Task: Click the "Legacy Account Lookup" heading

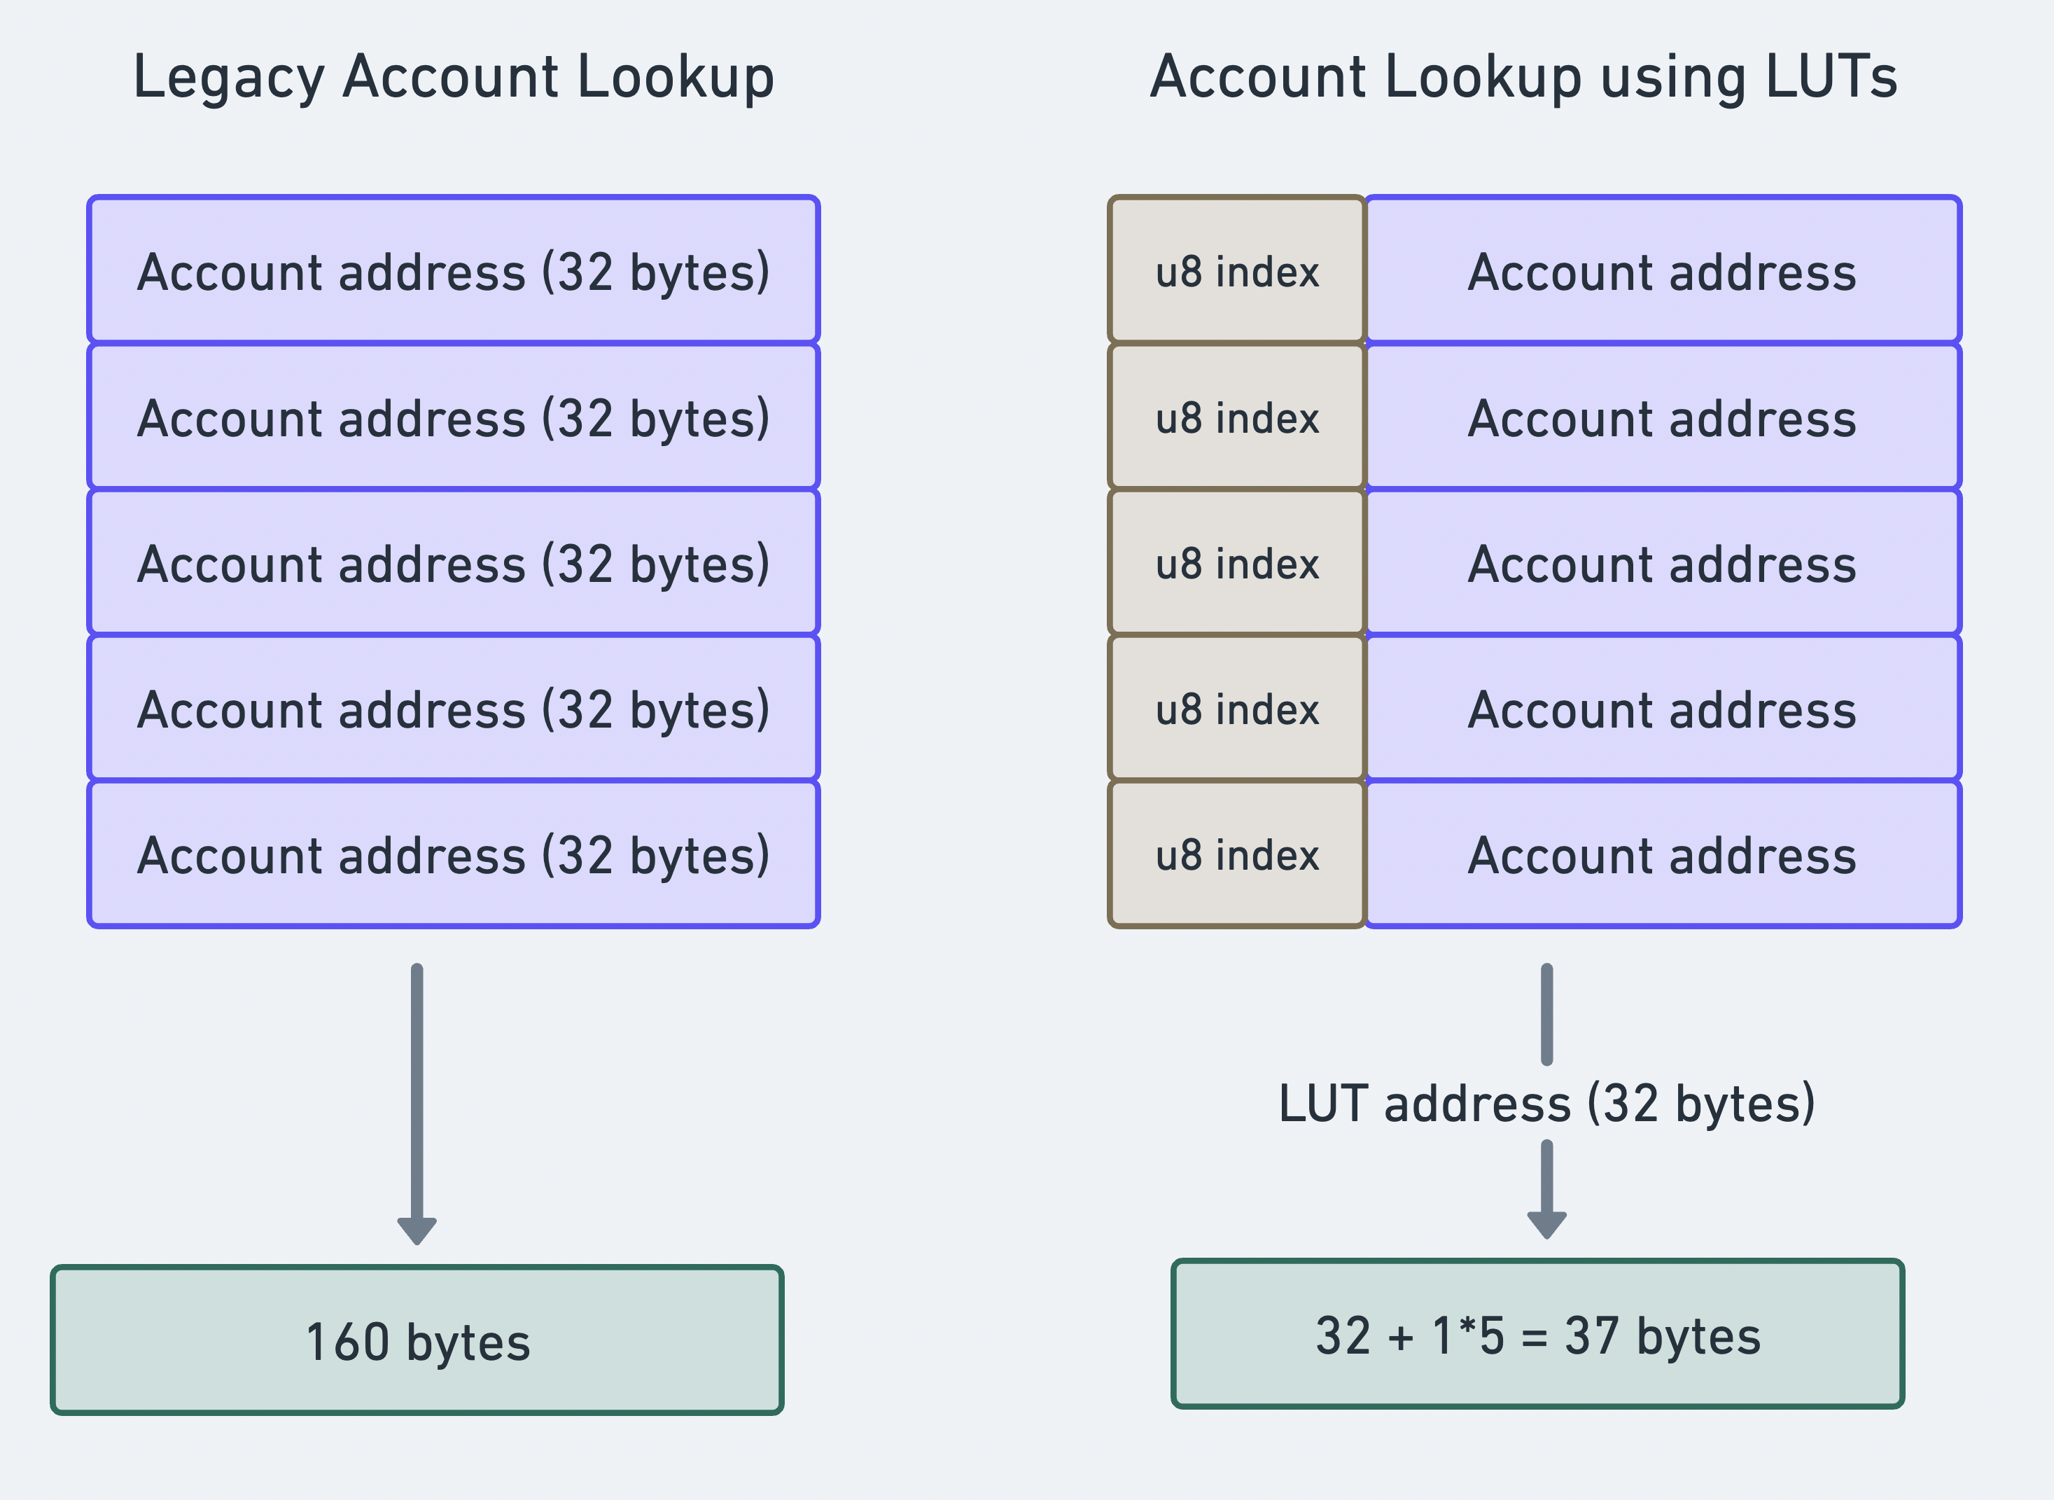Action: point(453,77)
